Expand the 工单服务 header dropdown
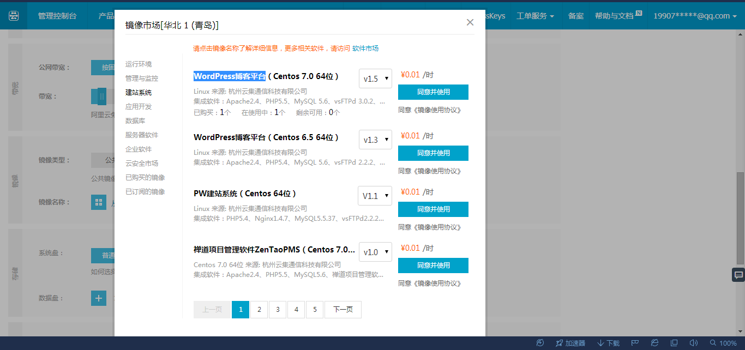This screenshot has width=745, height=350. (x=535, y=16)
